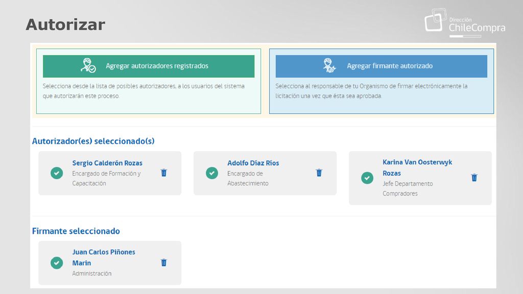The height and width of the screenshot is (294, 523).
Task: Click text 'Administración' under Juan Carlos
Action: (92, 274)
